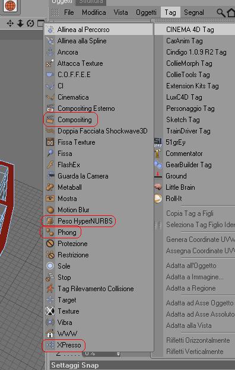Click the Ancora anchor icon
The height and width of the screenshot is (370, 235).
[x=50, y=52]
